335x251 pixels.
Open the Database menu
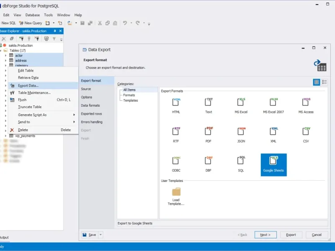[x=33, y=15]
